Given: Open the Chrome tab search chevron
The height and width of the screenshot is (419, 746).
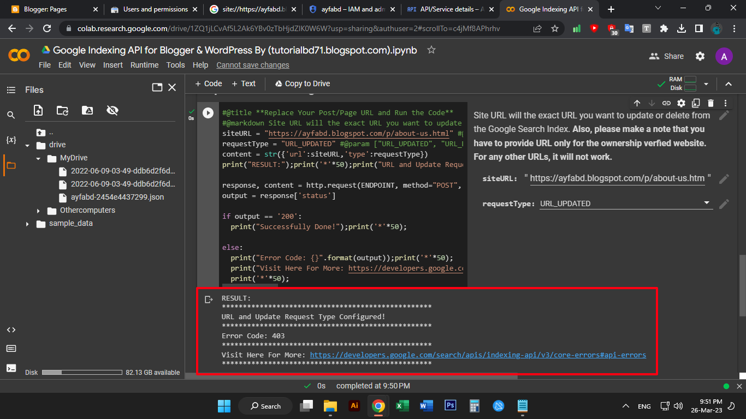Looking at the screenshot, I should tap(658, 9).
